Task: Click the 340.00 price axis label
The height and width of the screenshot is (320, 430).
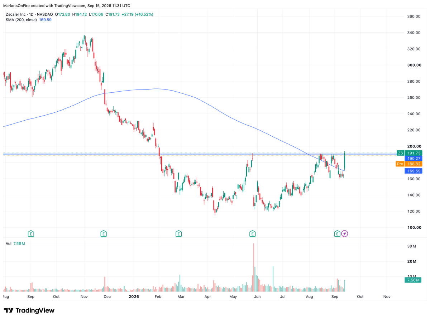Action: [414, 33]
